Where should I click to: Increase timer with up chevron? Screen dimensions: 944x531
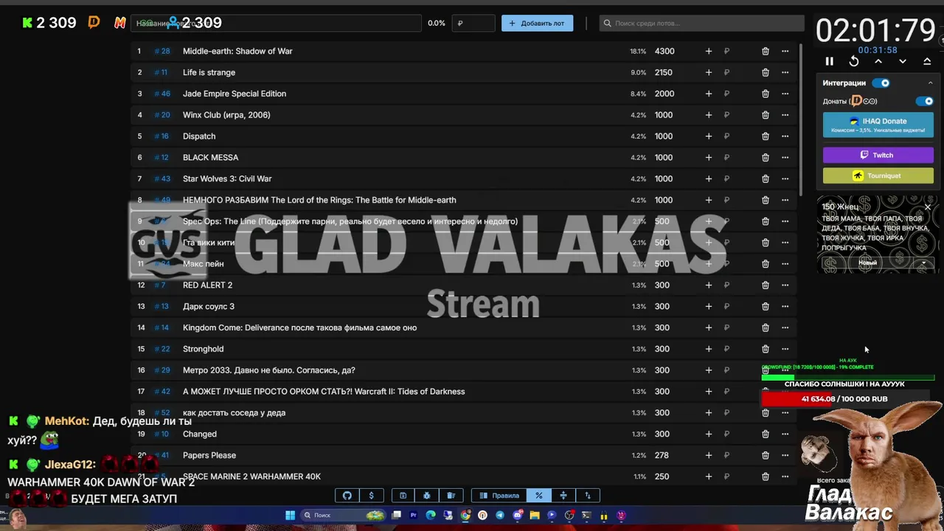coord(878,62)
